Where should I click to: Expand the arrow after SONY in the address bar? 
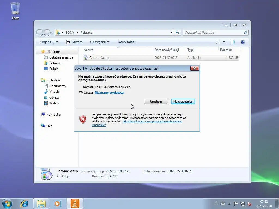point(77,33)
